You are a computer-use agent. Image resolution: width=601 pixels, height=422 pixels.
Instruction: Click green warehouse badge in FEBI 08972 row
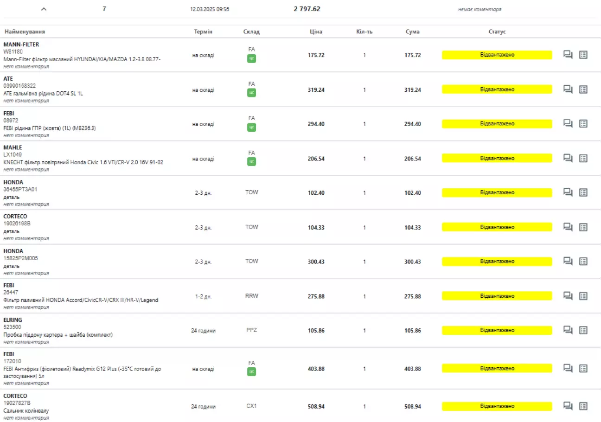[x=251, y=127]
